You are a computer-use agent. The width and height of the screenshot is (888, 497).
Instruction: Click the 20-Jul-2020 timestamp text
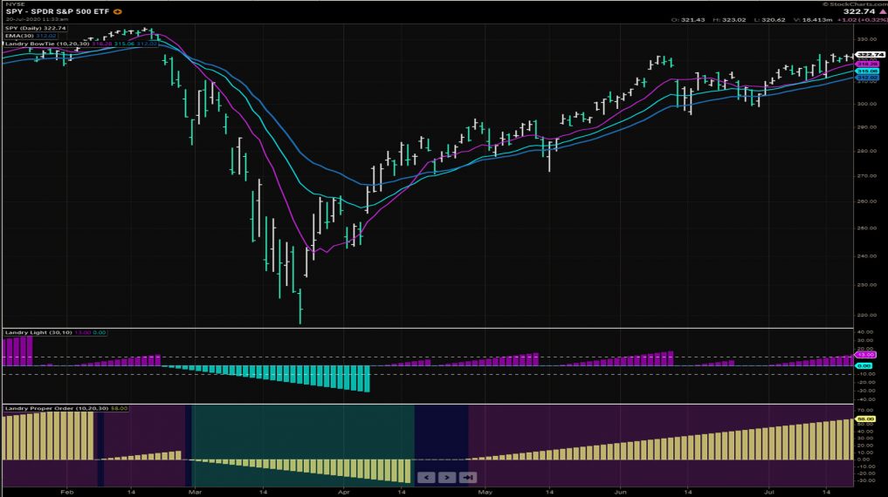coord(37,19)
